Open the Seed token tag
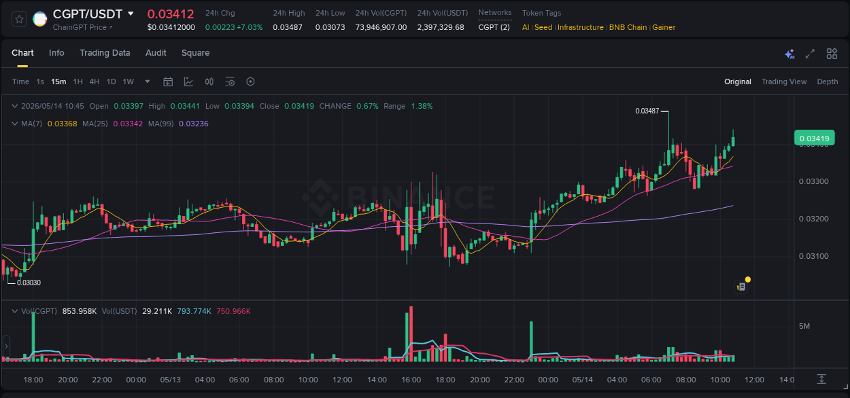The height and width of the screenshot is (398, 850). (x=543, y=27)
